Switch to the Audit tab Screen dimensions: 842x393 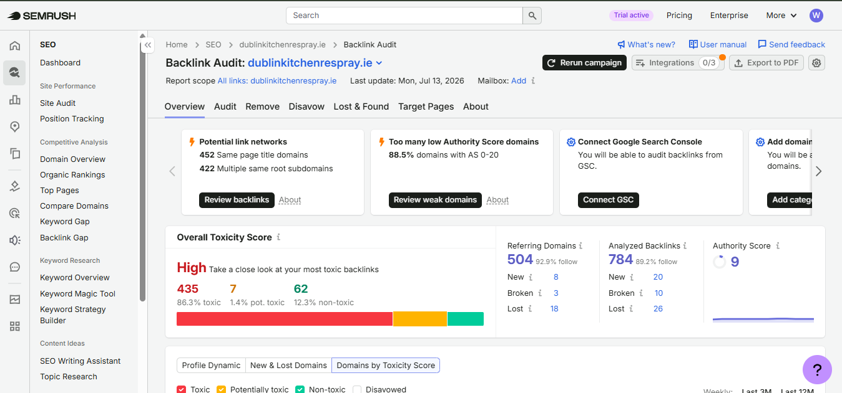coord(225,107)
